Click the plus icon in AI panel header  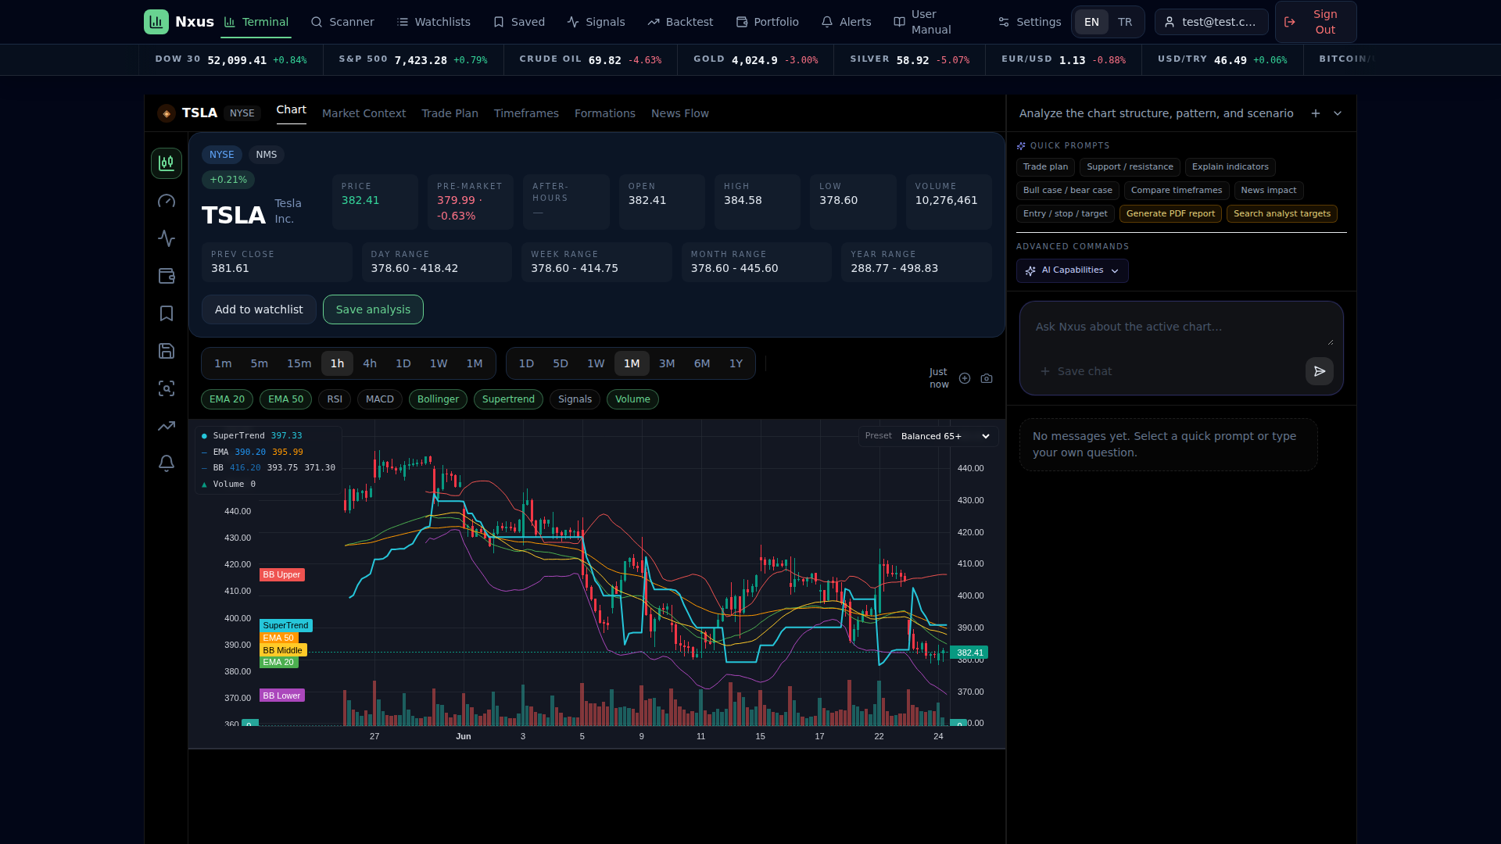pyautogui.click(x=1316, y=113)
